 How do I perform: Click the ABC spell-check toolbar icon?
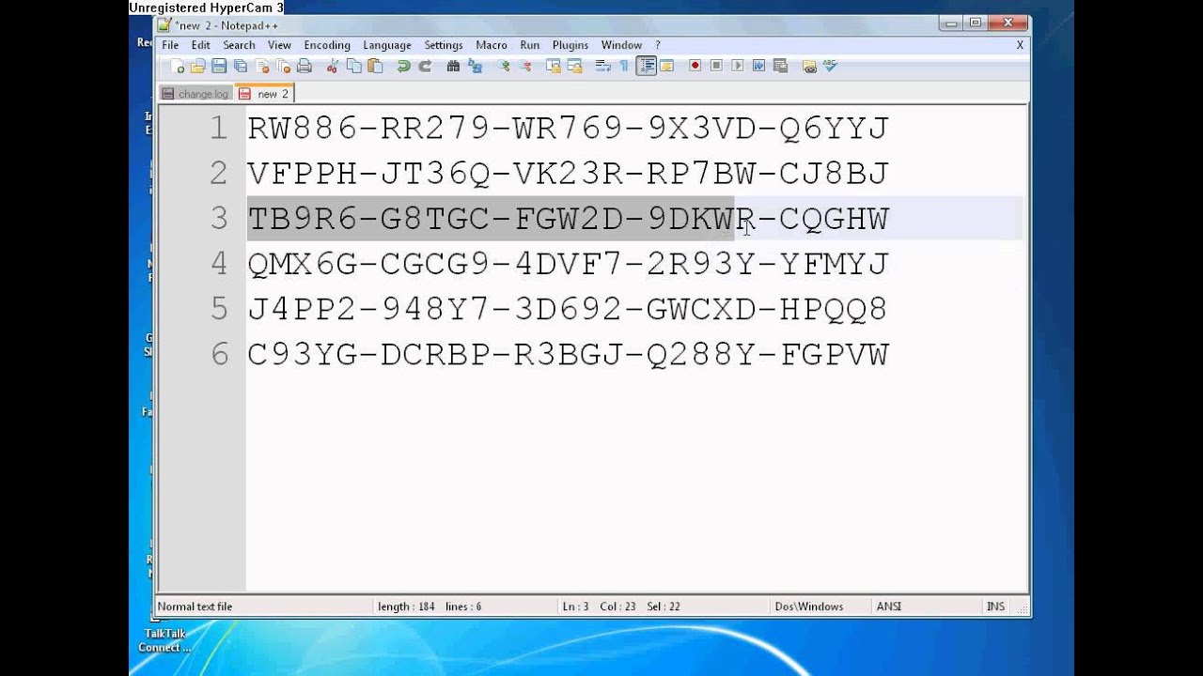pos(830,66)
